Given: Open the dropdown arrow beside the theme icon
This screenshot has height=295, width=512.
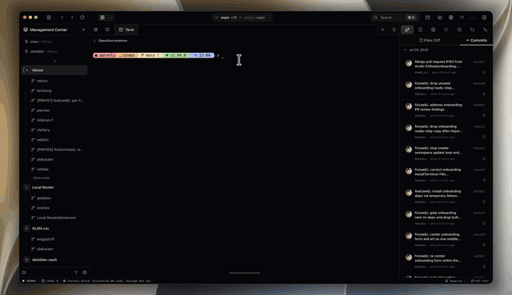Looking at the screenshot, I should pos(111,18).
